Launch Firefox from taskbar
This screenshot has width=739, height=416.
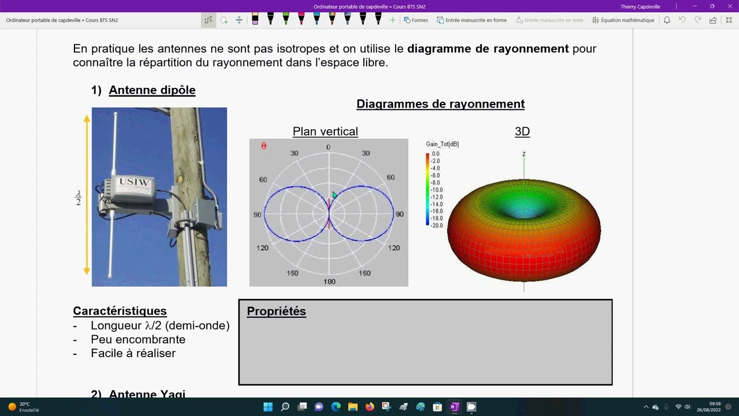369,407
